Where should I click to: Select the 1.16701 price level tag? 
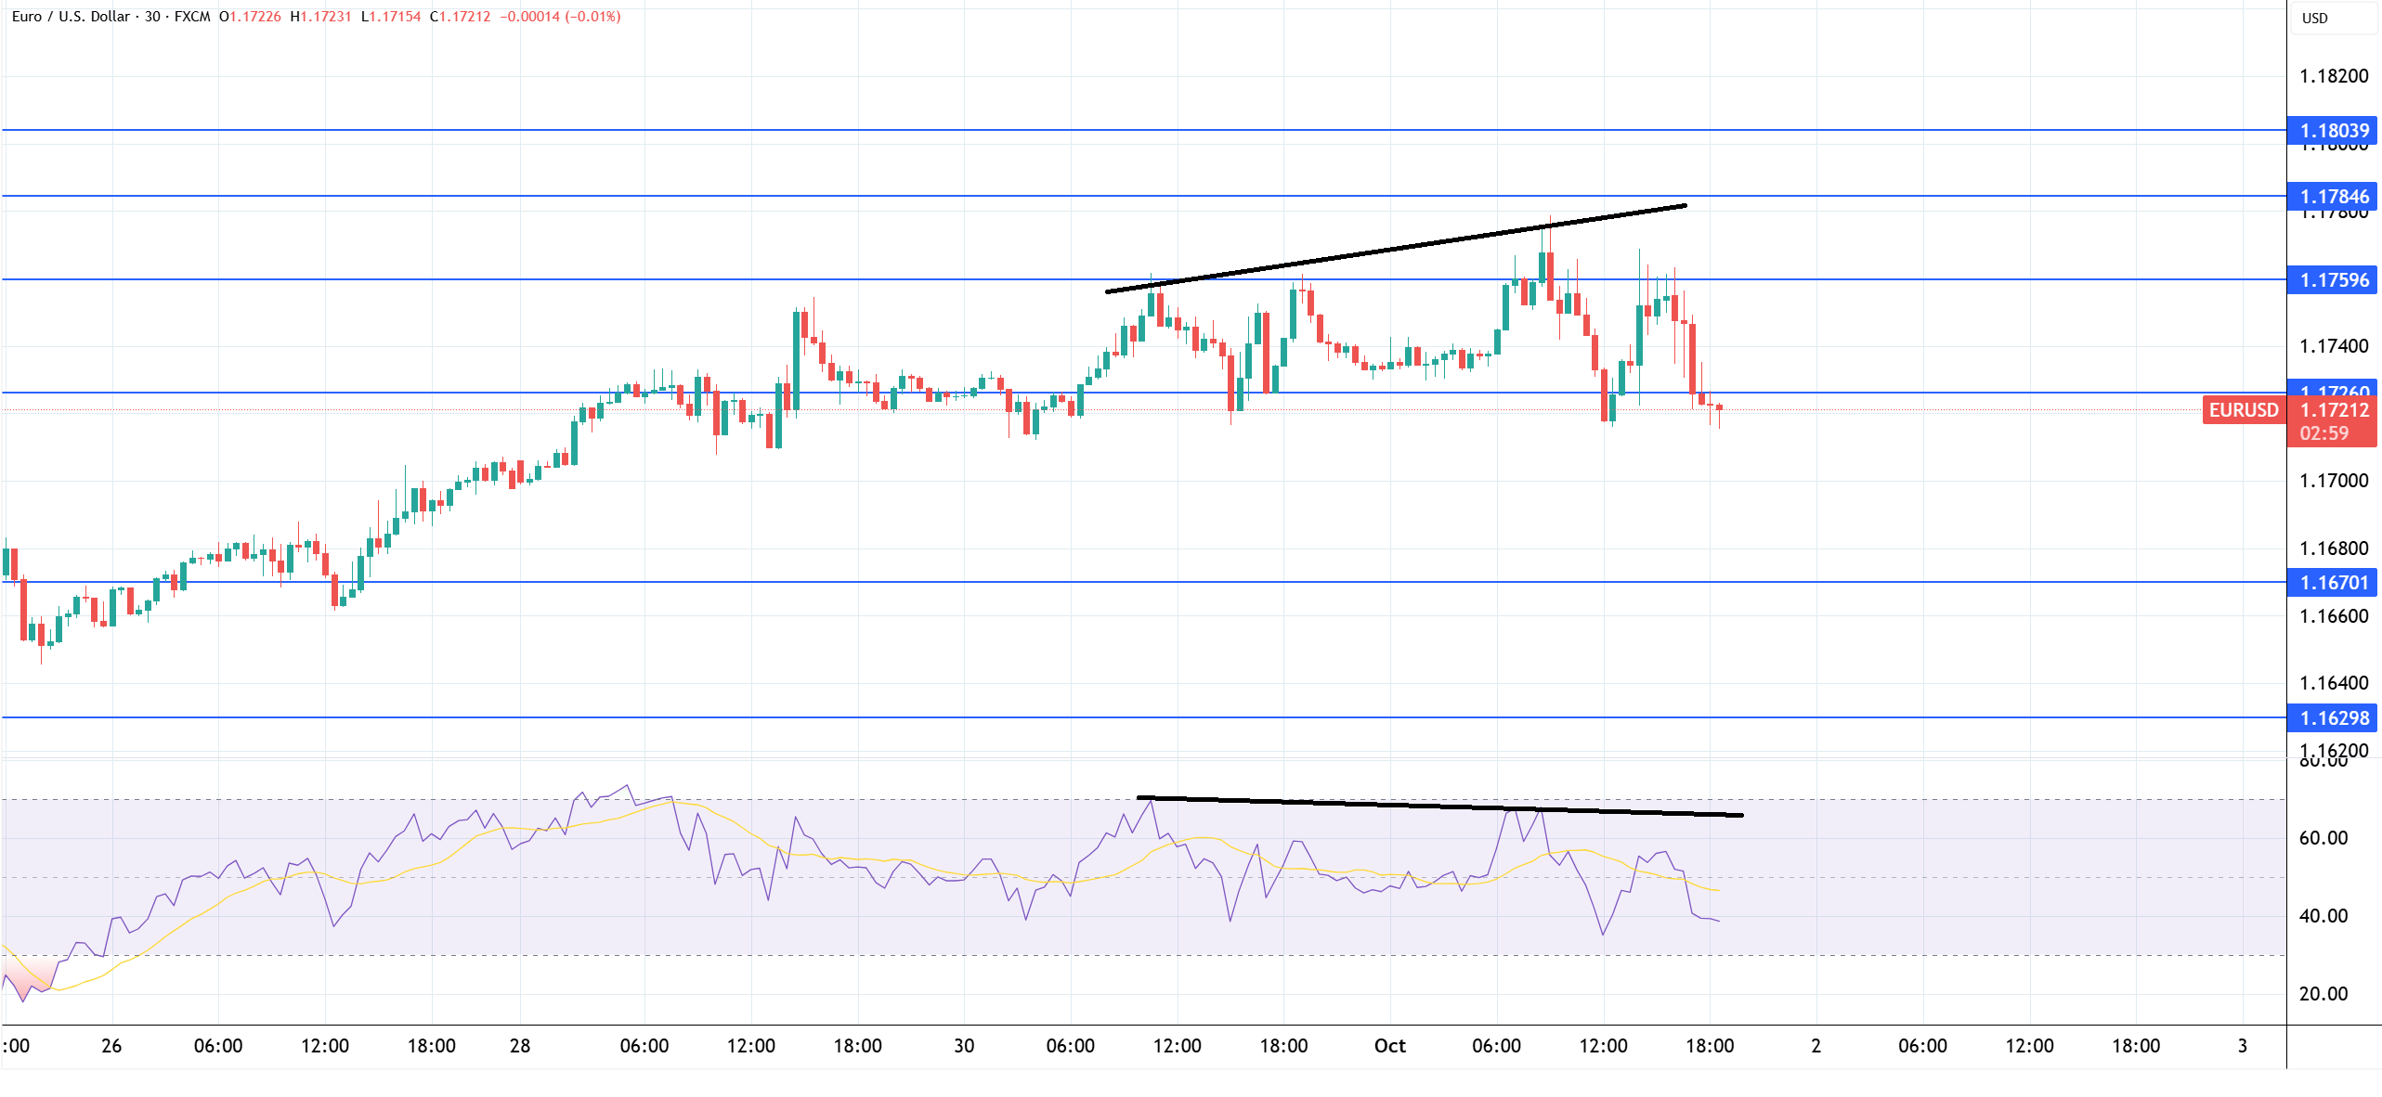(x=2333, y=583)
